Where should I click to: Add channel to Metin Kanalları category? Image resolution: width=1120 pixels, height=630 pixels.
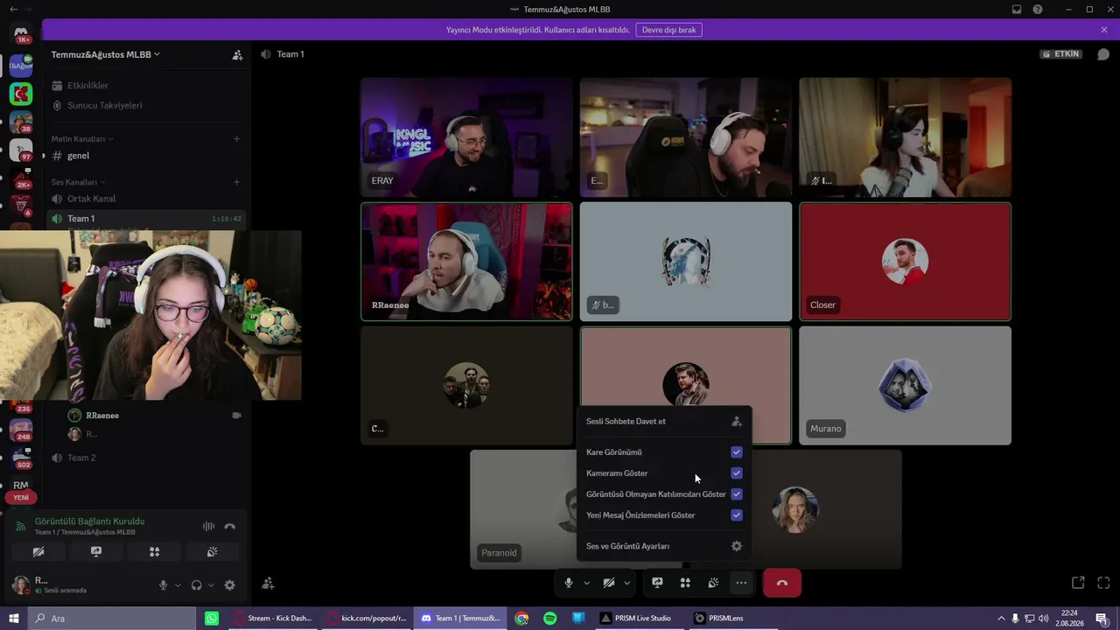236,138
